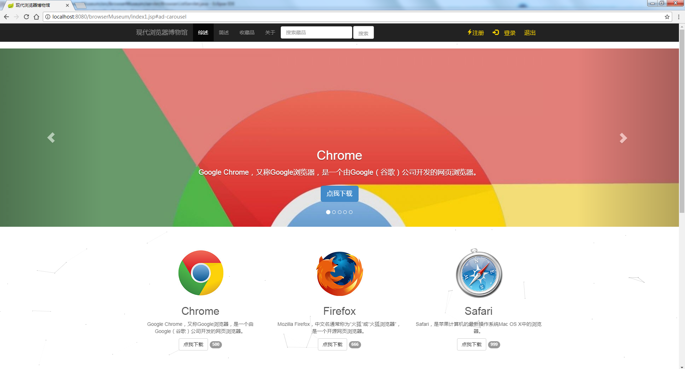Click the 500 download count badge
Screen dimensions: 685x369
tap(216, 344)
